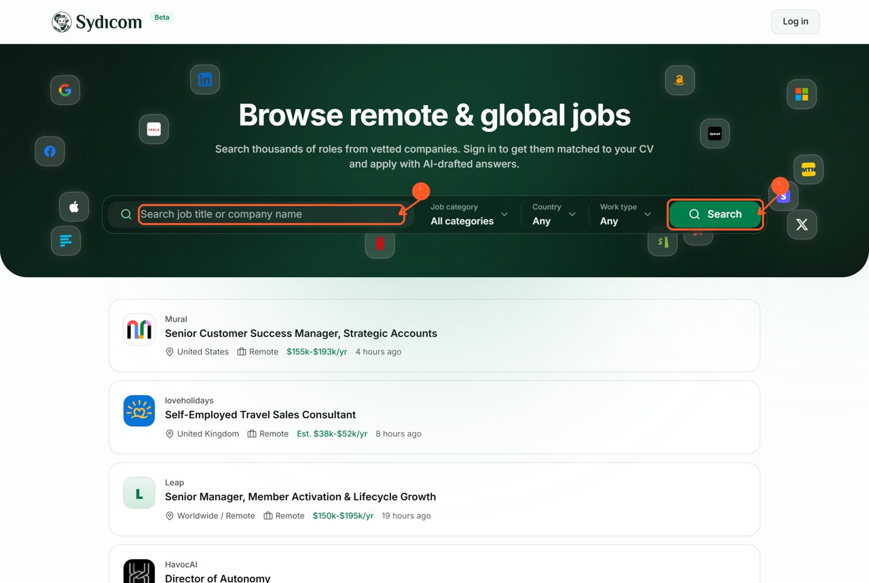Click the Google company icon
This screenshot has height=583, width=869.
click(65, 90)
